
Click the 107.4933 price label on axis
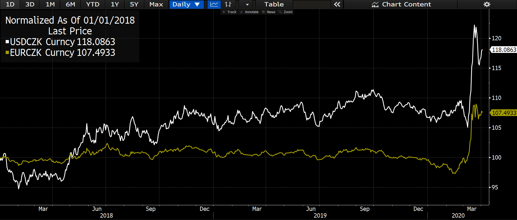click(x=504, y=113)
